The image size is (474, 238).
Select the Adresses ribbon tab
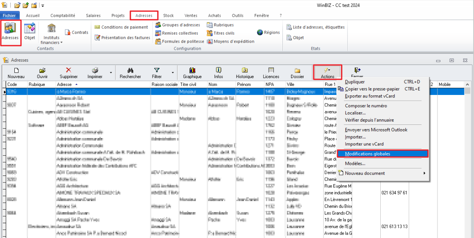click(x=144, y=16)
